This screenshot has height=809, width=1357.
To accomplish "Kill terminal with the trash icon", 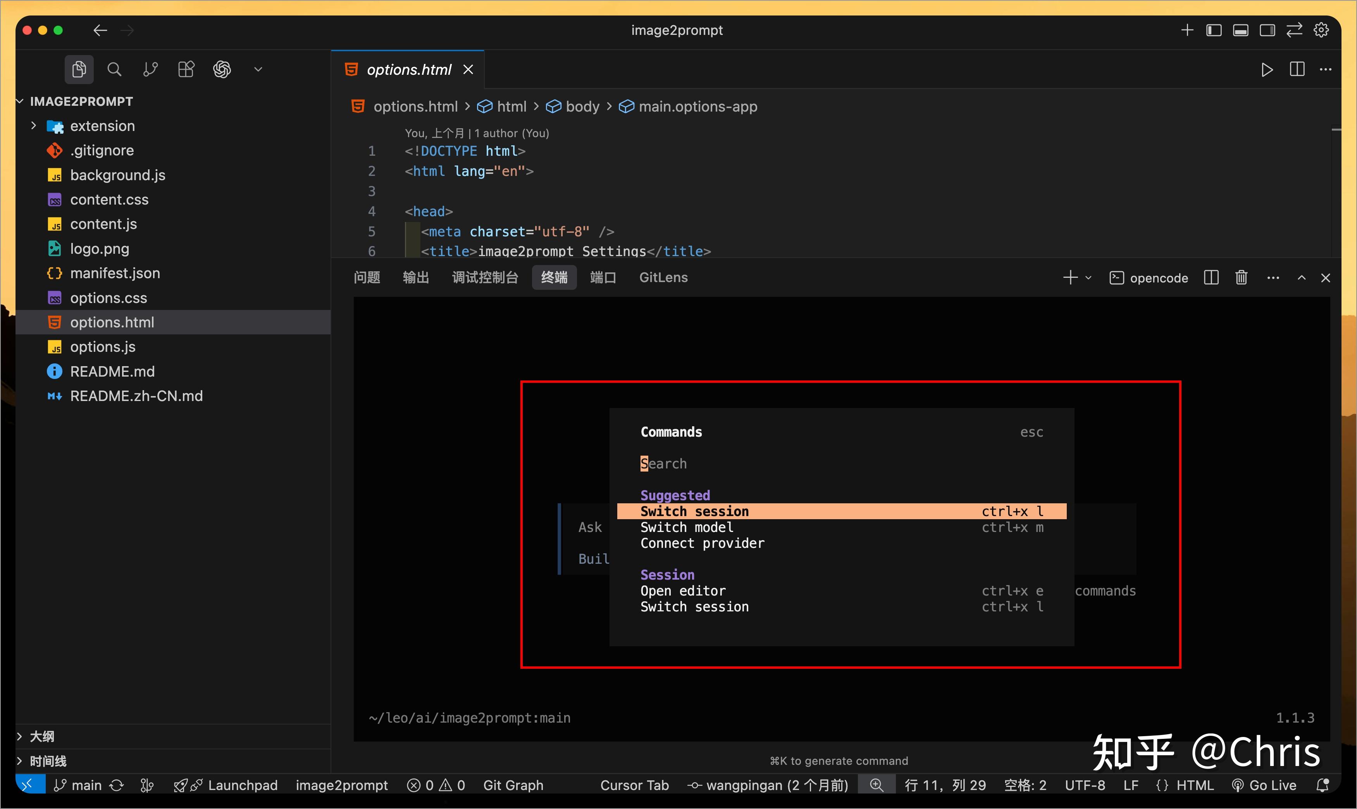I will pyautogui.click(x=1242, y=277).
